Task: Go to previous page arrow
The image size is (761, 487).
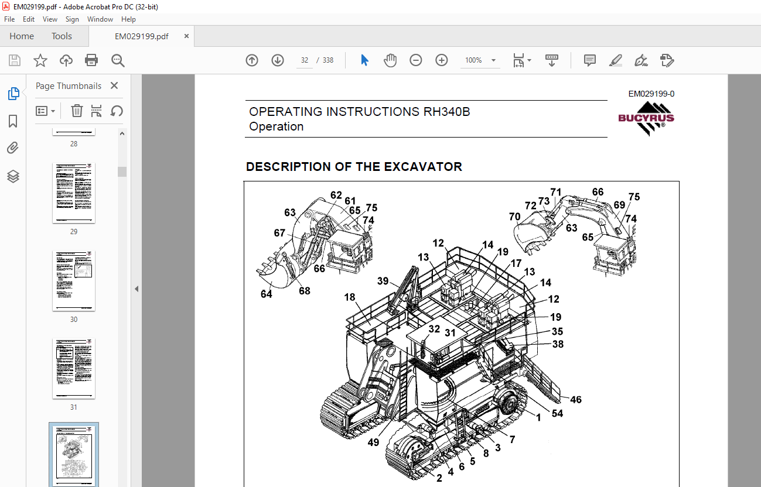Action: 252,60
